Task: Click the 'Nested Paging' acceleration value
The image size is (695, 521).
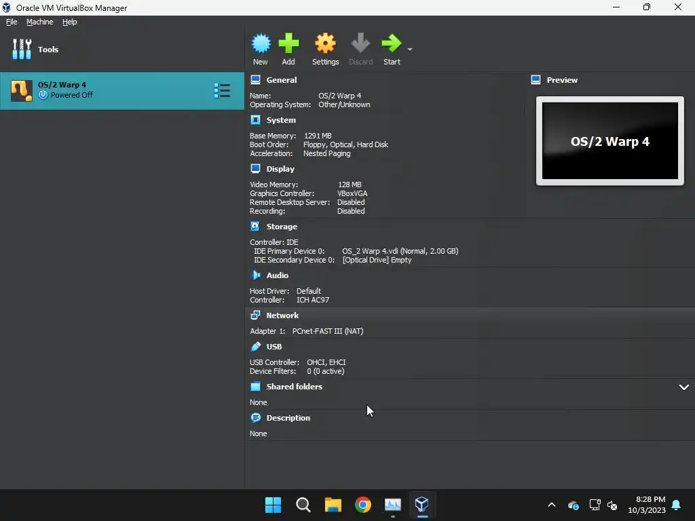Action: (x=327, y=153)
